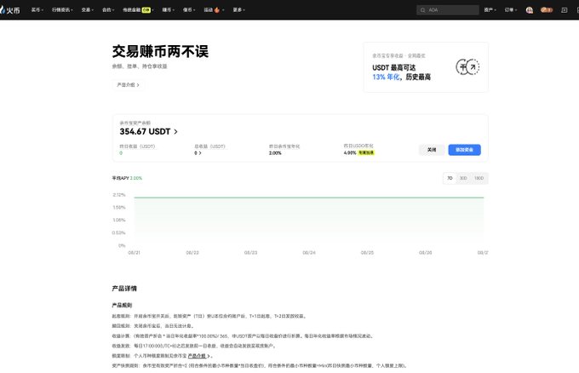Expand the 更多 navigation menu
579x373 pixels.
(x=238, y=10)
